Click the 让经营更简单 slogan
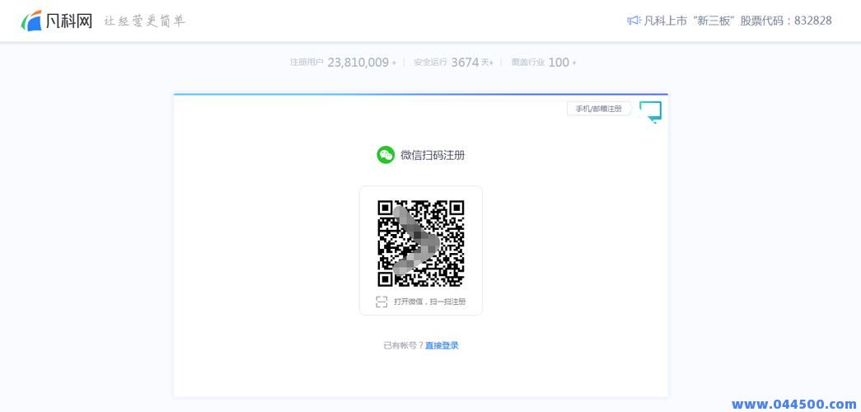861x412 pixels. 146,21
